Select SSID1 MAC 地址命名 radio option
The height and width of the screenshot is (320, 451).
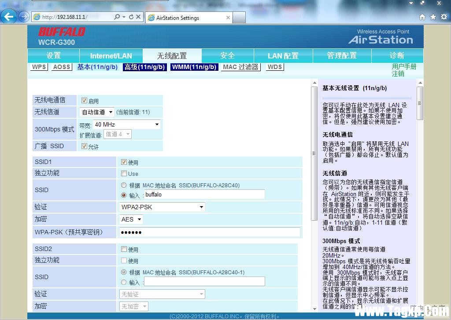(x=124, y=185)
